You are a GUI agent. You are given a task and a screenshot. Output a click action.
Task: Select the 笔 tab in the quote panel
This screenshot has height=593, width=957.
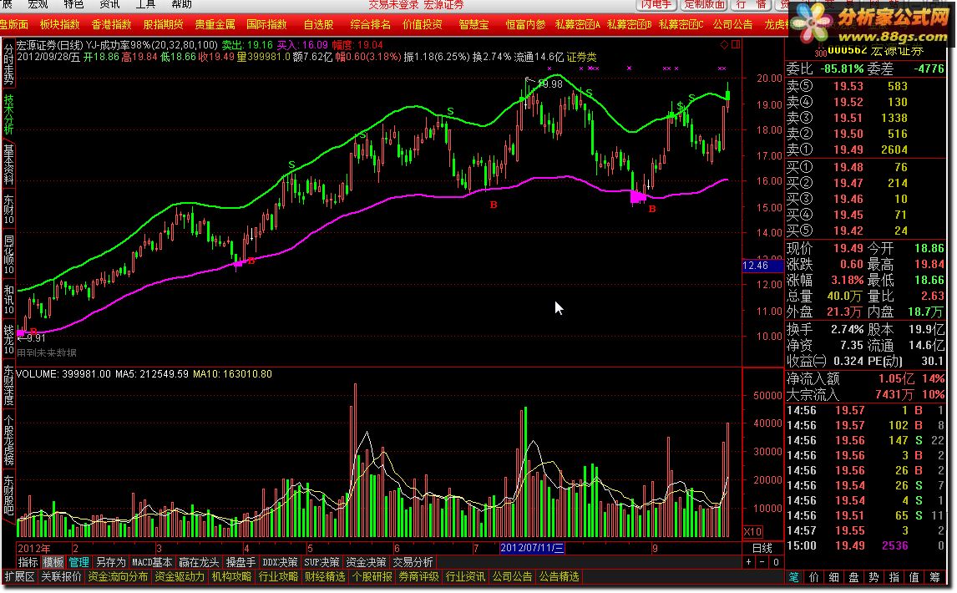point(794,577)
